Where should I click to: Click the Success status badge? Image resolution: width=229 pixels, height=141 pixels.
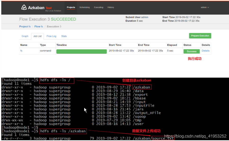(192, 51)
